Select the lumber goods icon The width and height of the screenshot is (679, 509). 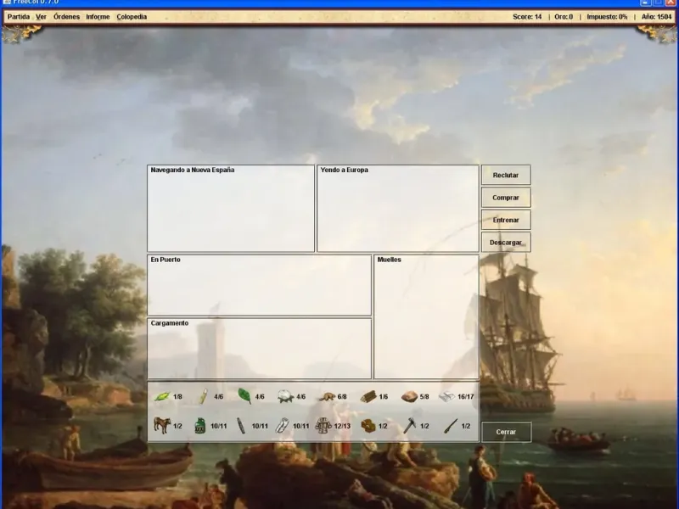point(368,396)
